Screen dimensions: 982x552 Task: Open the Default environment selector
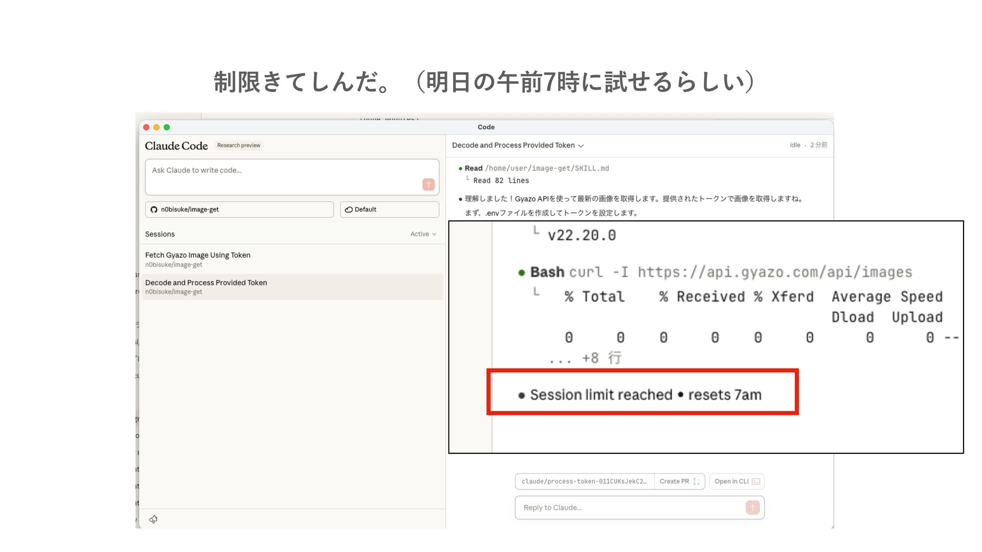pos(389,210)
